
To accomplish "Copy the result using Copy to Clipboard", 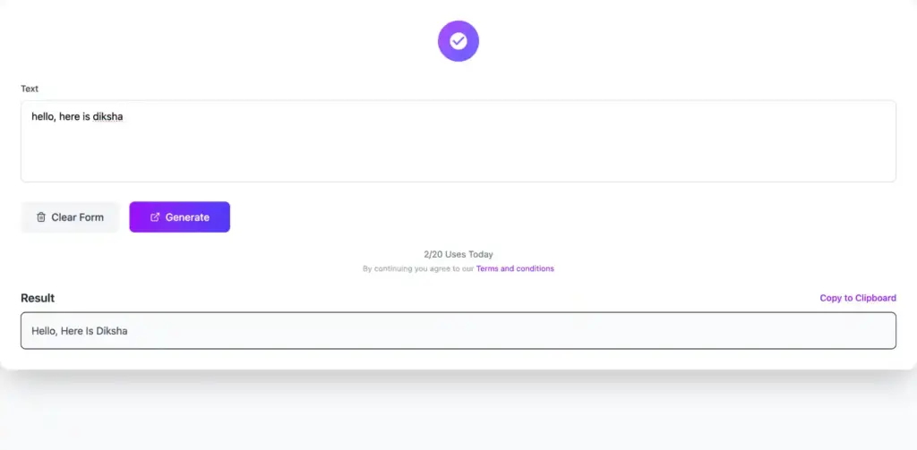I will 857,298.
